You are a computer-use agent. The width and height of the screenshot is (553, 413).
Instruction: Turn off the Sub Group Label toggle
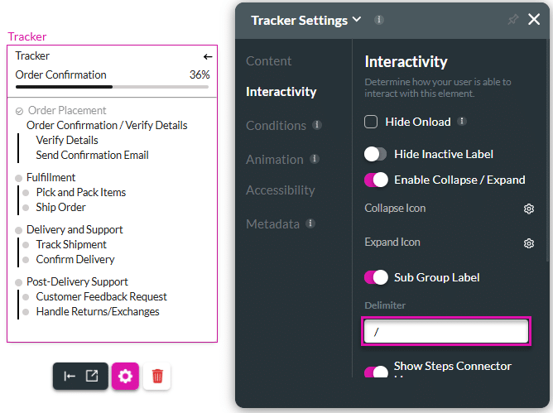(376, 277)
